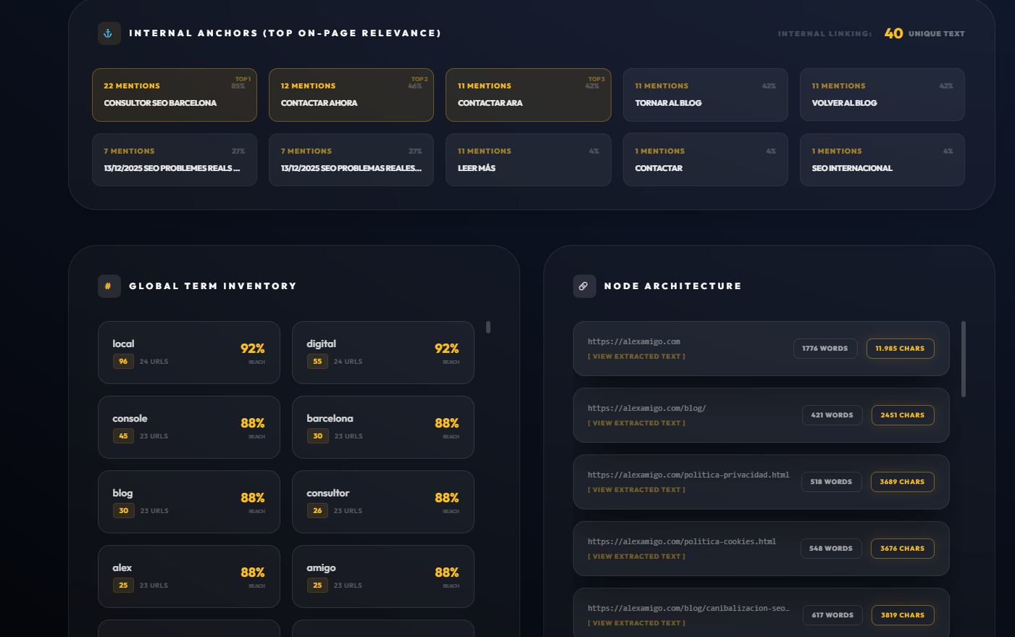Click the '2451 CHARS' badge on blog node
Viewport: 1015px width, 637px height.
[902, 415]
